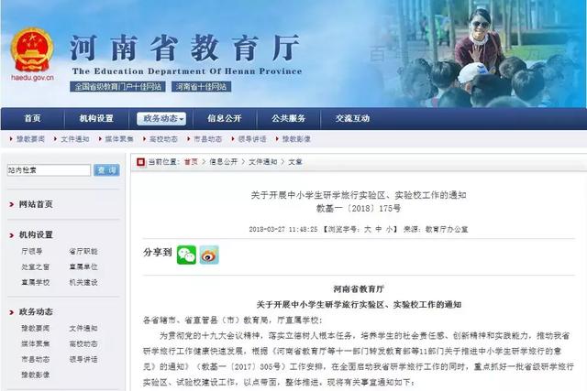Click 首页 in the breadcrumb
587x391 pixels.
(191, 162)
